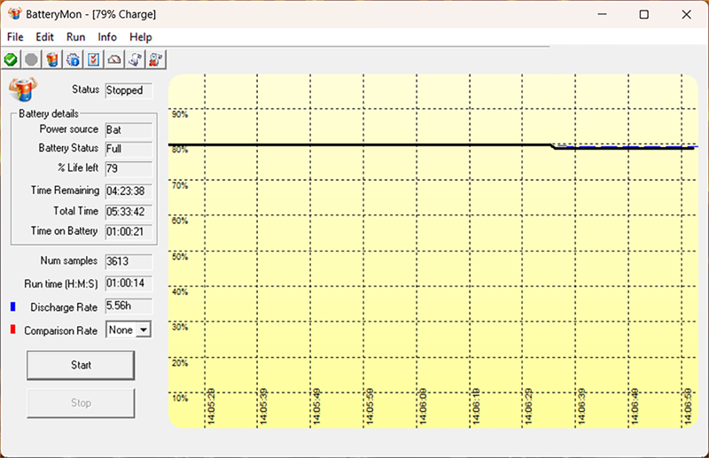The image size is (709, 458).
Task: Click the blue Discharge Rate color marker
Action: pyautogui.click(x=13, y=307)
